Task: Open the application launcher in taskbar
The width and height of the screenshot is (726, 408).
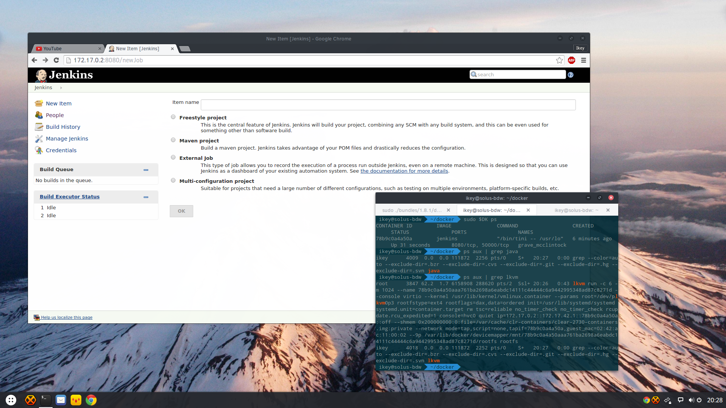Action: (11, 400)
